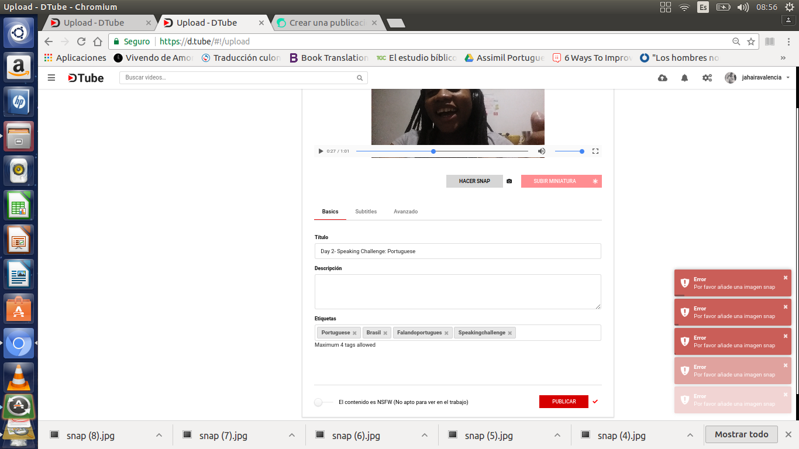799x449 pixels.
Task: Toggle the NSFW content switch
Action: click(323, 402)
